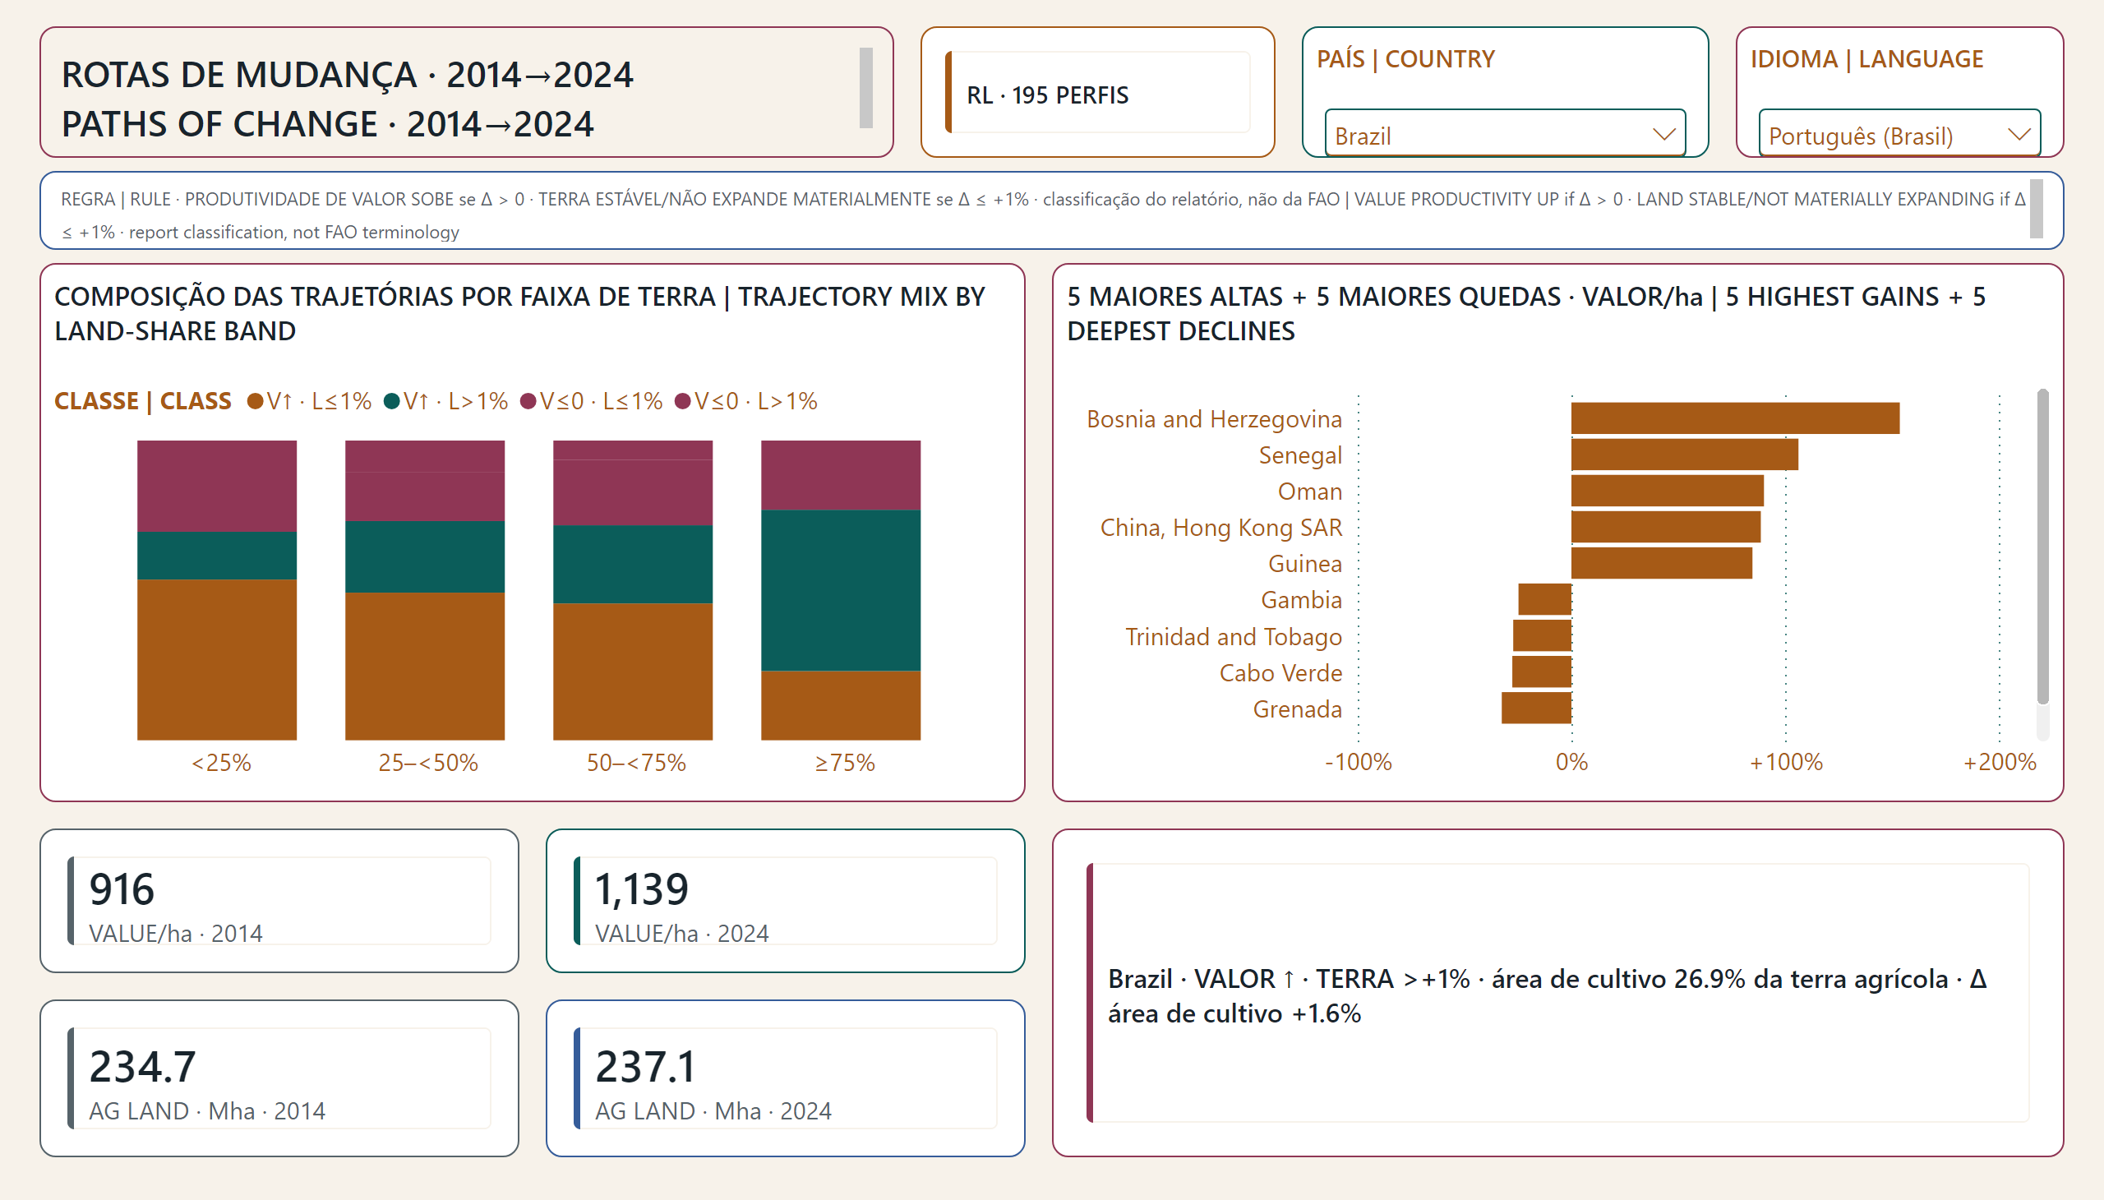Screen dimensions: 2104x1200
Task: Click the Bosnia and Herzegovina country label
Action: 1214,418
